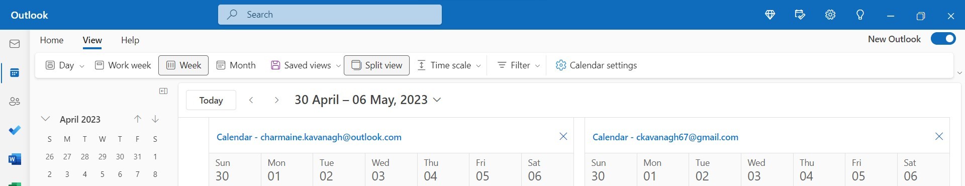Image resolution: width=965 pixels, height=186 pixels.
Task: Toggle Split view button
Action: click(x=376, y=65)
